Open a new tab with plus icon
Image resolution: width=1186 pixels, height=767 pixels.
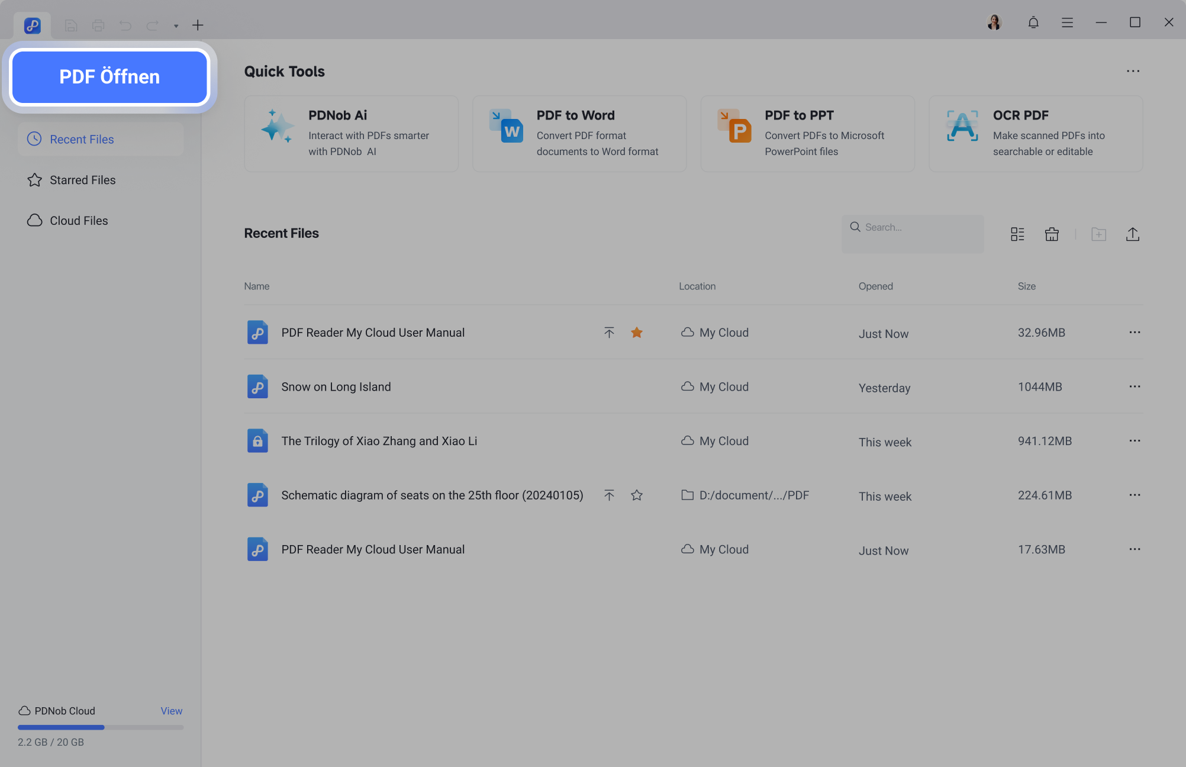pyautogui.click(x=198, y=25)
